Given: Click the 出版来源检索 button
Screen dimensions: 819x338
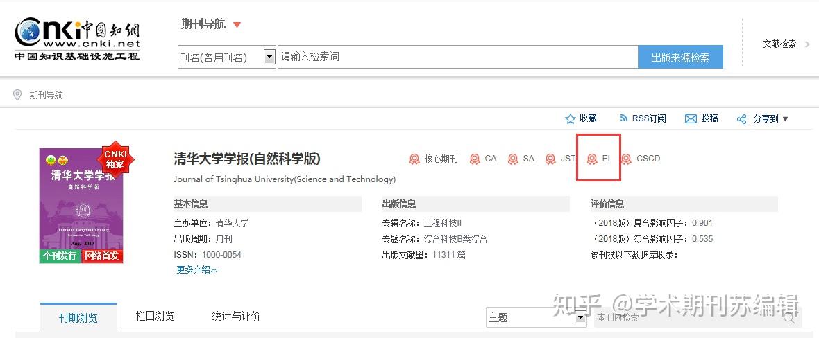Looking at the screenshot, I should coord(680,57).
